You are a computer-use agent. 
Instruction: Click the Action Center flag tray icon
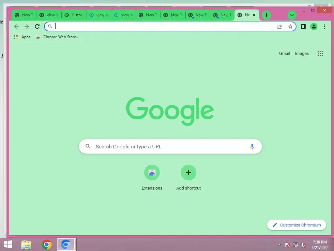point(288,245)
